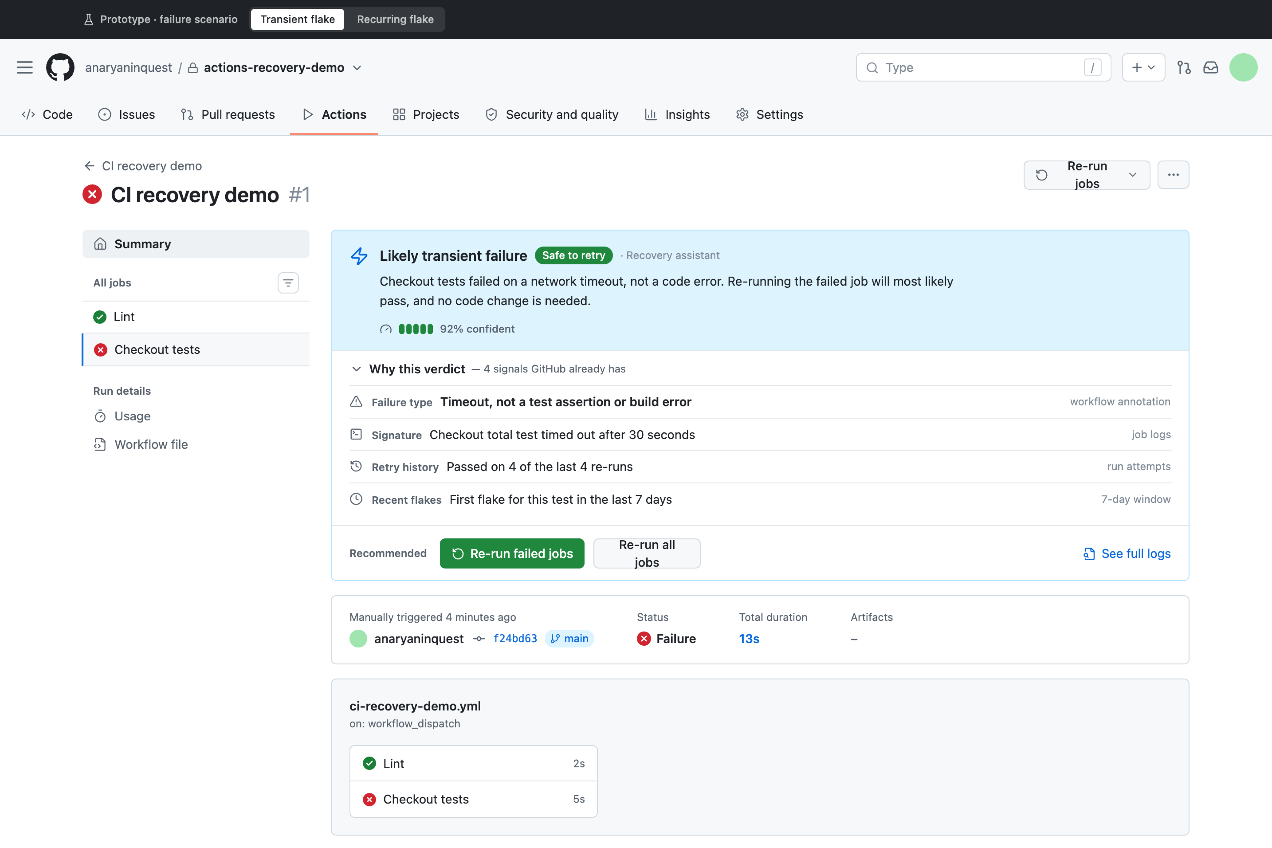Click the Safe to retry badge
The width and height of the screenshot is (1272, 848).
[574, 255]
